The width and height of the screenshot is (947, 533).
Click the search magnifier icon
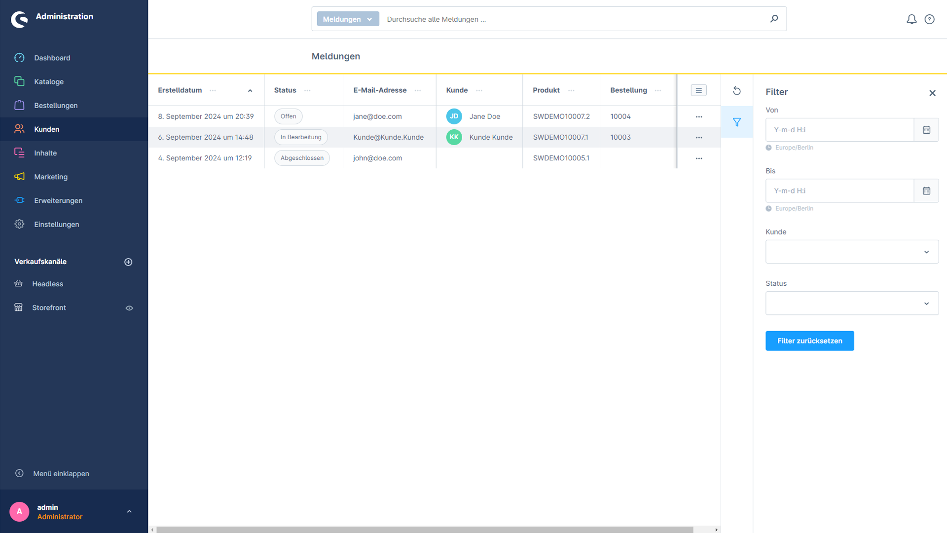(774, 19)
